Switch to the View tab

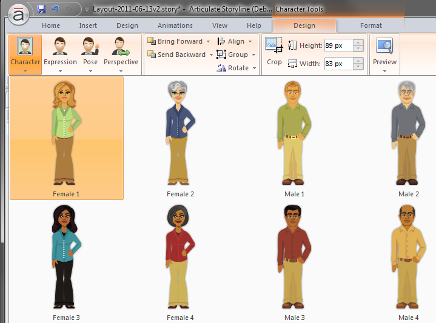pos(220,25)
